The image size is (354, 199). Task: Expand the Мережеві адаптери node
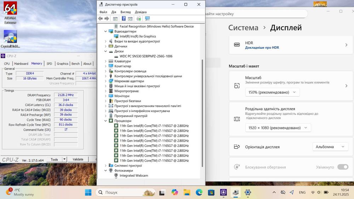pyautogui.click(x=105, y=81)
